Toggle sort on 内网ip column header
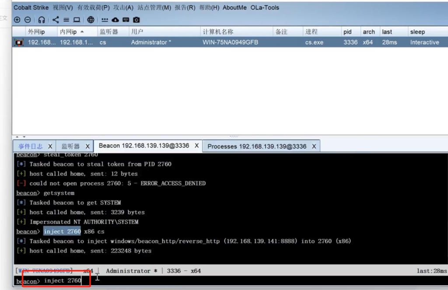The width and height of the screenshot is (448, 290). [77, 31]
